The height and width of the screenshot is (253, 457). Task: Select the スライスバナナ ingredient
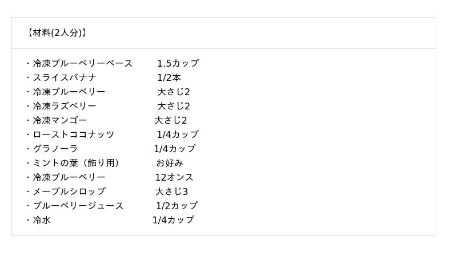[64, 77]
